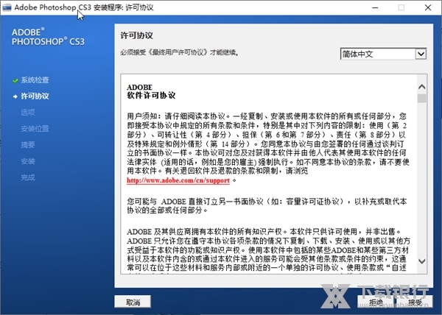
Task: Select 系统检查 step in sidebar
Action: 35,80
